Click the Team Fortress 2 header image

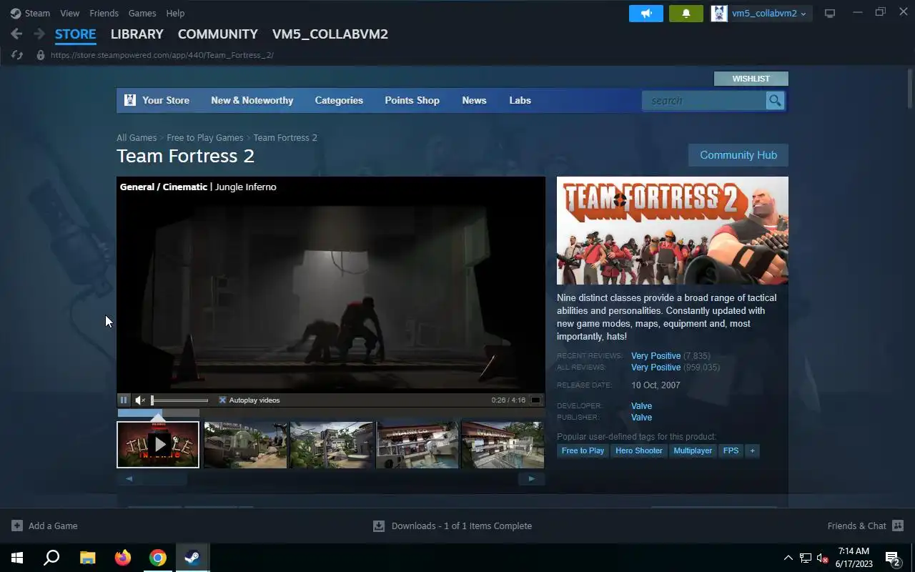tap(673, 230)
